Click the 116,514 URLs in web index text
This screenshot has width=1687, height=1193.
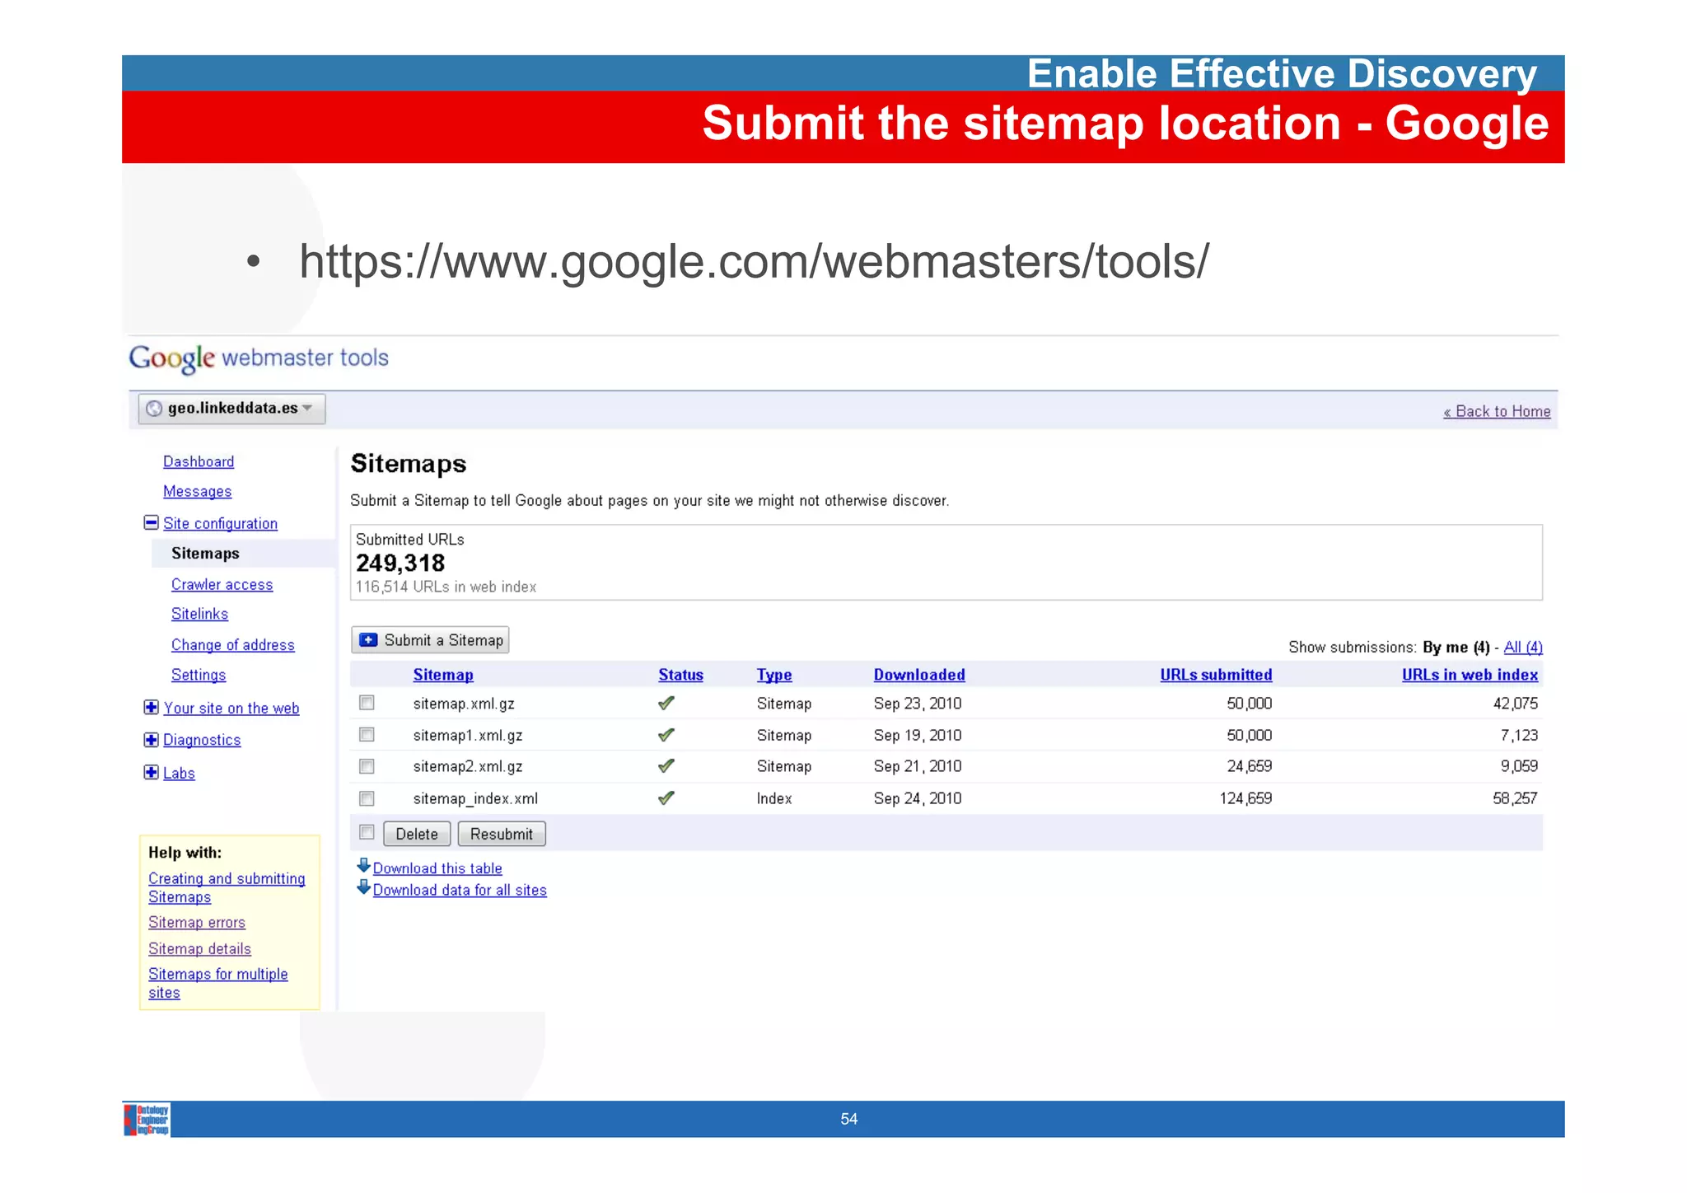tap(446, 587)
